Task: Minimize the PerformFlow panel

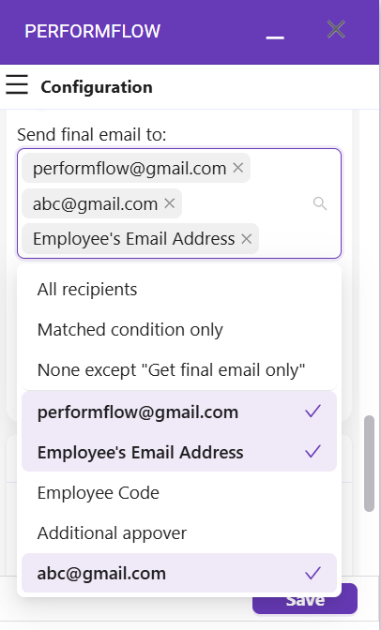Action: tap(275, 37)
